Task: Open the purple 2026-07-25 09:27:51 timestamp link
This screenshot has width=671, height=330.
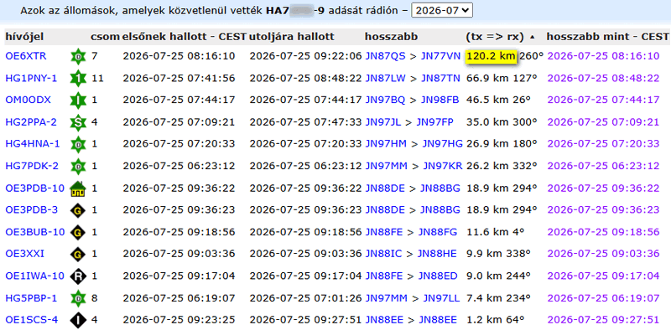Action: coord(603,320)
